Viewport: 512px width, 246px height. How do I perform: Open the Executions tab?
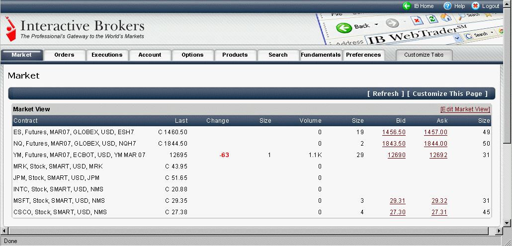coord(107,55)
